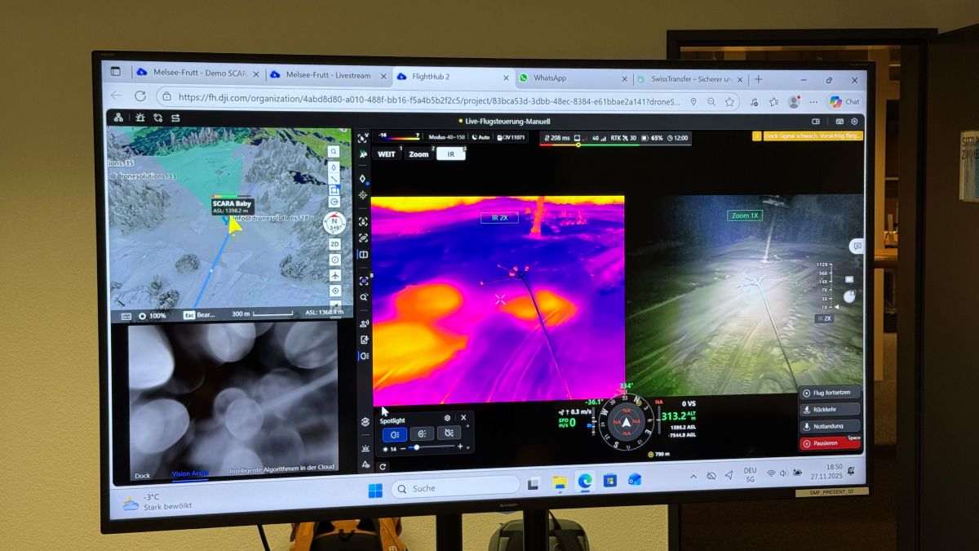Screen dimensions: 979x551
Task: Enable the first spotlight mode button
Action: pyautogui.click(x=394, y=434)
